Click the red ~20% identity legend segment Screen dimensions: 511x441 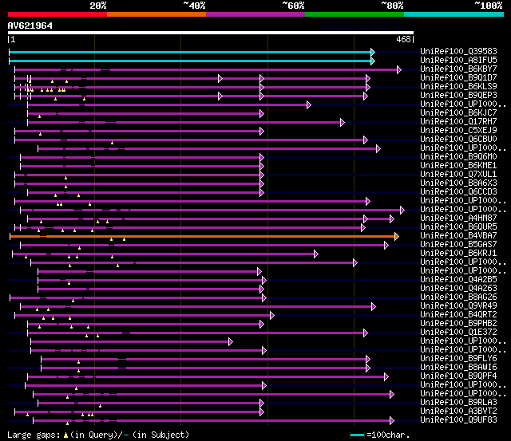tap(57, 14)
